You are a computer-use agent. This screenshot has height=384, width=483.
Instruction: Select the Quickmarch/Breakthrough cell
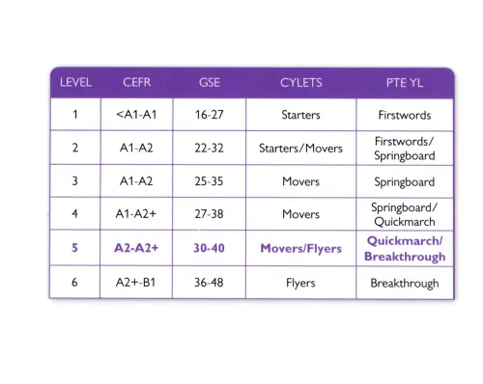[405, 249]
